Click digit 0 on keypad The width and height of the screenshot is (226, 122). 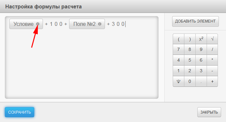point(190,81)
